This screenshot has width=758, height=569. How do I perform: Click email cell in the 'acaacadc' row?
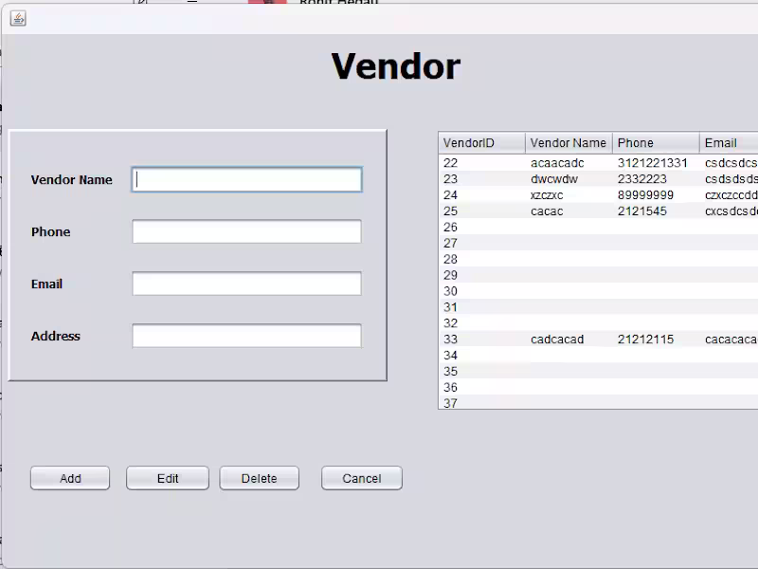[731, 163]
